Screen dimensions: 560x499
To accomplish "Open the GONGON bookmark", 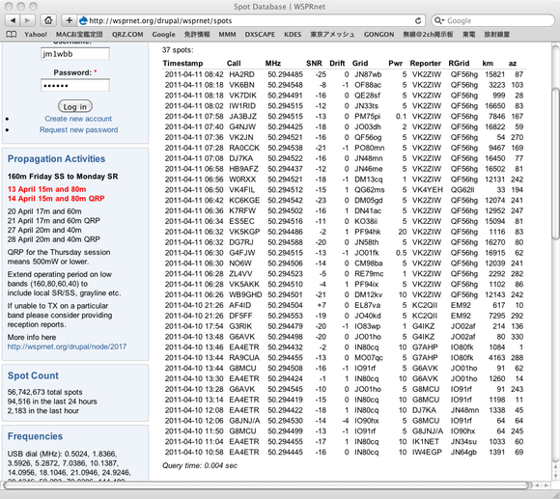I will pos(378,35).
